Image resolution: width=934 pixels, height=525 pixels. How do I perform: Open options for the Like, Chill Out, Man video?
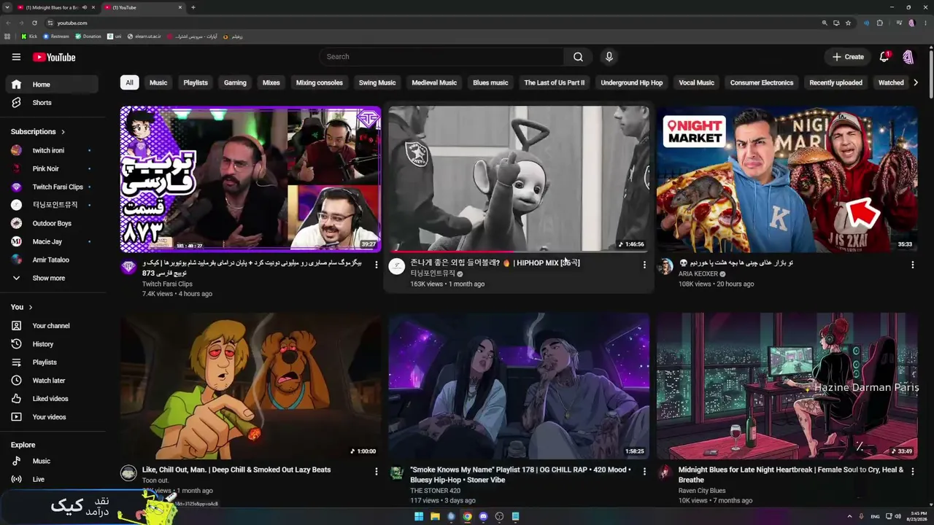(x=377, y=472)
